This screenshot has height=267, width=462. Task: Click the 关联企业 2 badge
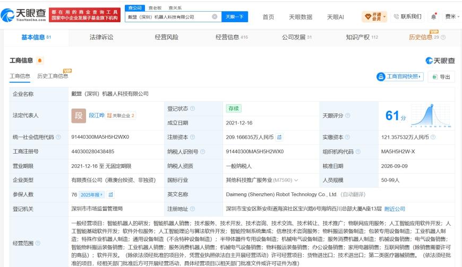[121, 115]
